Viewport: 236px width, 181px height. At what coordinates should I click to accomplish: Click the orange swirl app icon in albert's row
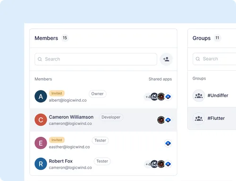[161, 97]
